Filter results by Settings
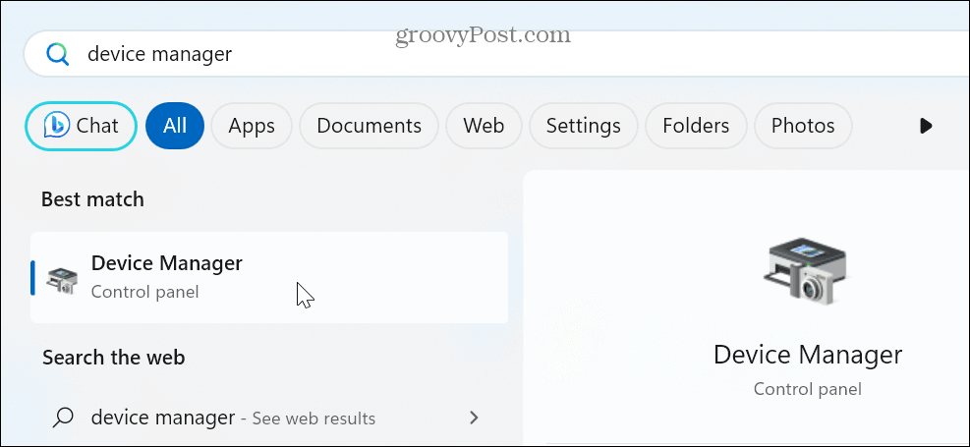The width and height of the screenshot is (970, 447). [x=583, y=126]
